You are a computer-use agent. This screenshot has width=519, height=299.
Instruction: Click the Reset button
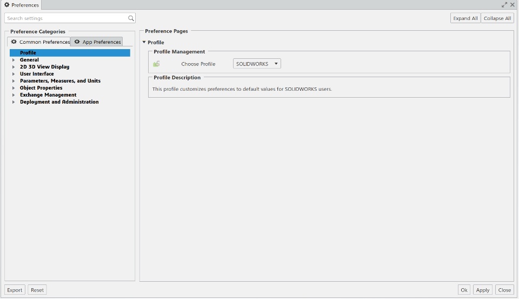pyautogui.click(x=37, y=290)
